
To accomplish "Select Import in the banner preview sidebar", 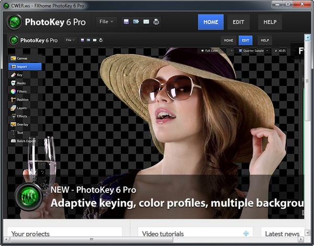I will pyautogui.click(x=25, y=67).
